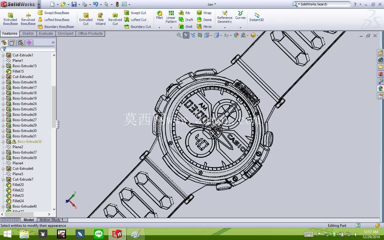The width and height of the screenshot is (384, 240).
Task: Expand the Boss-Extrude15 feature node
Action: click(3, 66)
